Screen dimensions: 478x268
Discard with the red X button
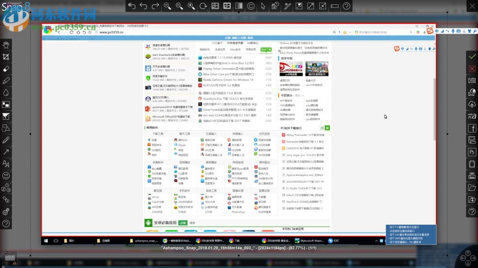[472, 69]
